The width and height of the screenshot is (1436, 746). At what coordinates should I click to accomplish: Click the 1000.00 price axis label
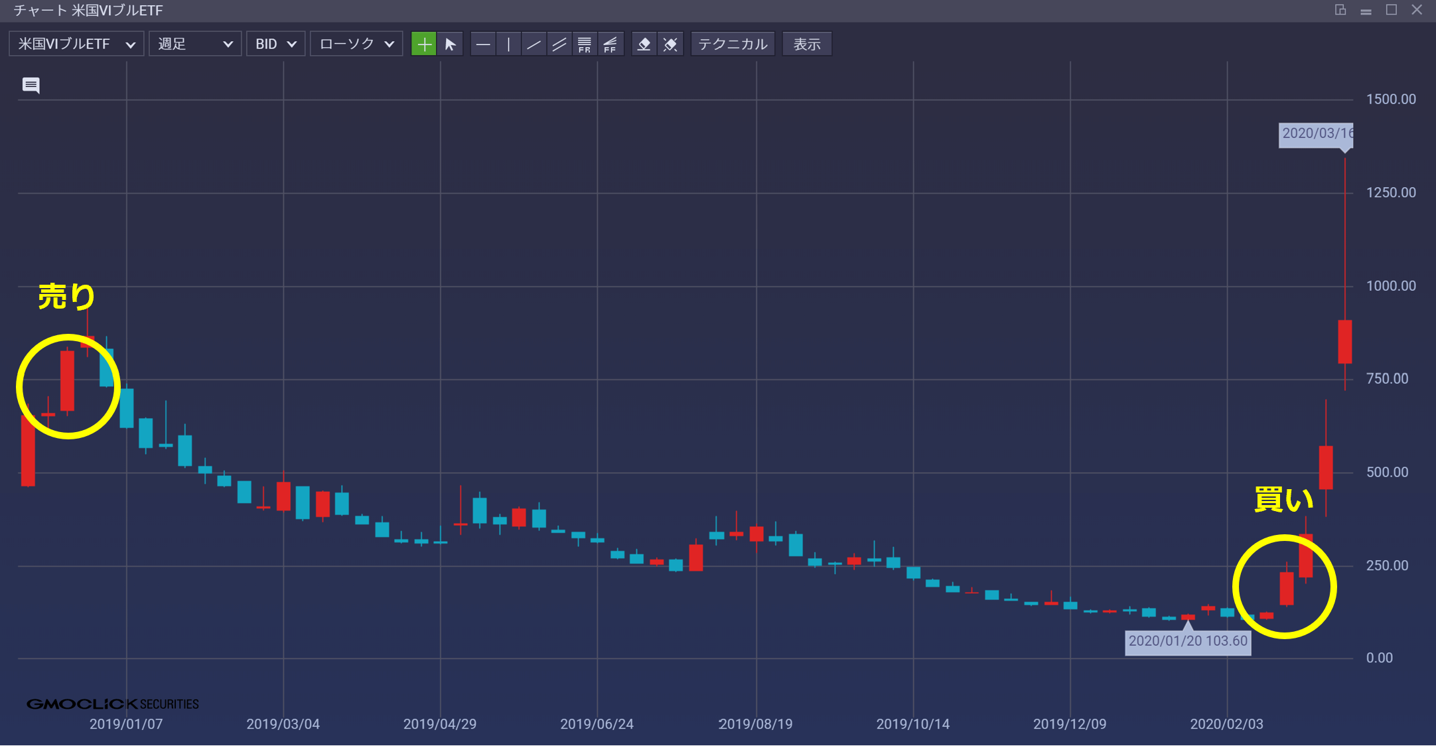coord(1391,286)
